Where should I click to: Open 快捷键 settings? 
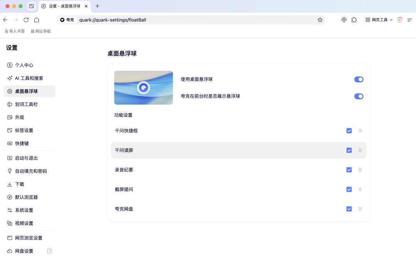[x=30, y=144]
